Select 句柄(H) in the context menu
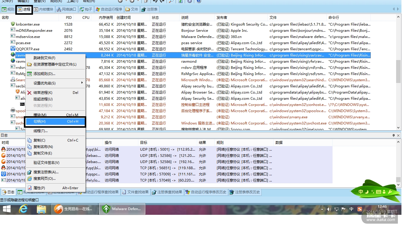402x226 pixels. point(56,122)
